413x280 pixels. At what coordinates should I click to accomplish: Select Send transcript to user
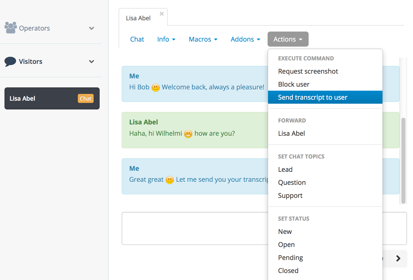(x=325, y=97)
